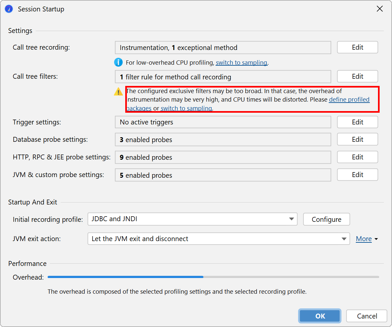This screenshot has width=392, height=327.
Task: Expand the More options menu
Action: click(x=367, y=239)
